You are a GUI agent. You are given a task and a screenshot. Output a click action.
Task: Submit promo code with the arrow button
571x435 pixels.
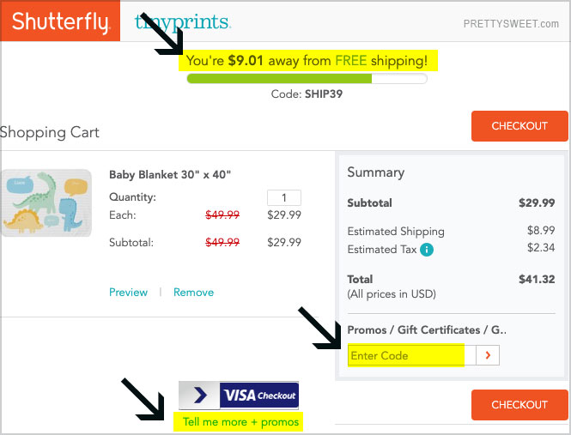[x=488, y=355]
